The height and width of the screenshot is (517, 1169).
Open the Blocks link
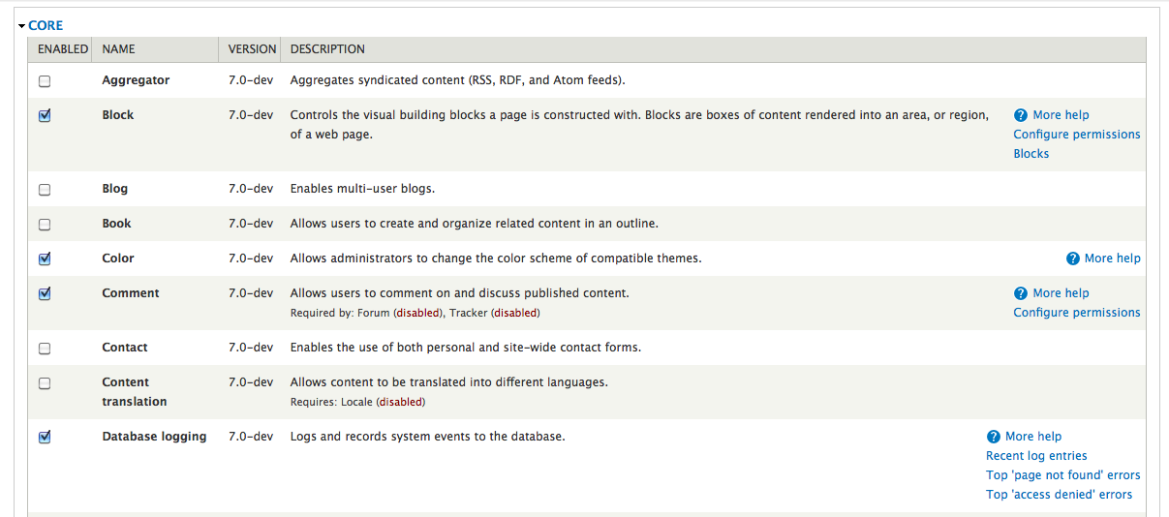(x=1031, y=154)
